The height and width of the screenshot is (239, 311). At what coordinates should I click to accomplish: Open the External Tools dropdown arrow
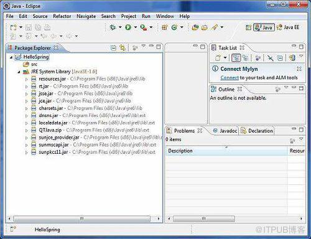pos(151,27)
